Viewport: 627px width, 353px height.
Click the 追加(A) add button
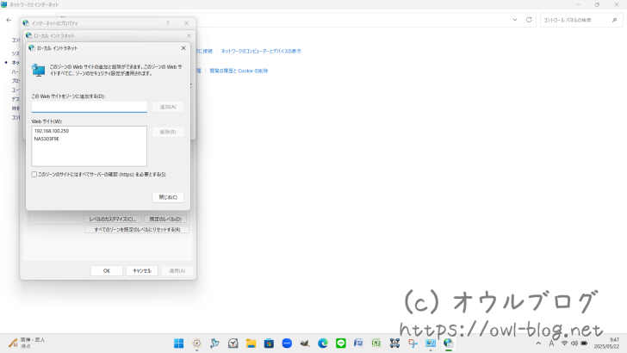click(x=168, y=107)
